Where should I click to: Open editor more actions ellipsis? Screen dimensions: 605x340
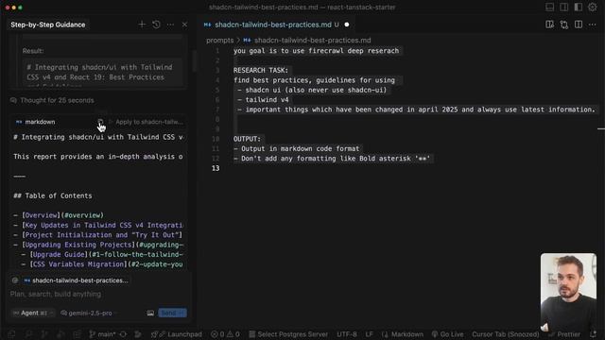[593, 25]
